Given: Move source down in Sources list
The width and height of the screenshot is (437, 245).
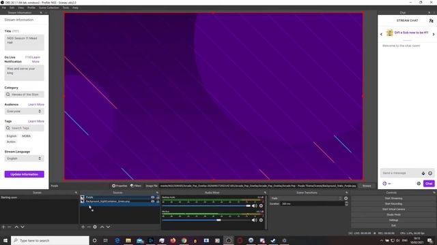Looking at the screenshot, I should point(108,227).
